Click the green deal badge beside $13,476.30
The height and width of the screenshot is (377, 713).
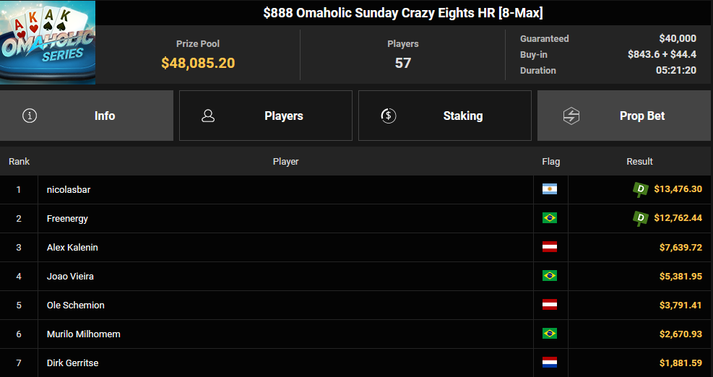click(x=641, y=189)
